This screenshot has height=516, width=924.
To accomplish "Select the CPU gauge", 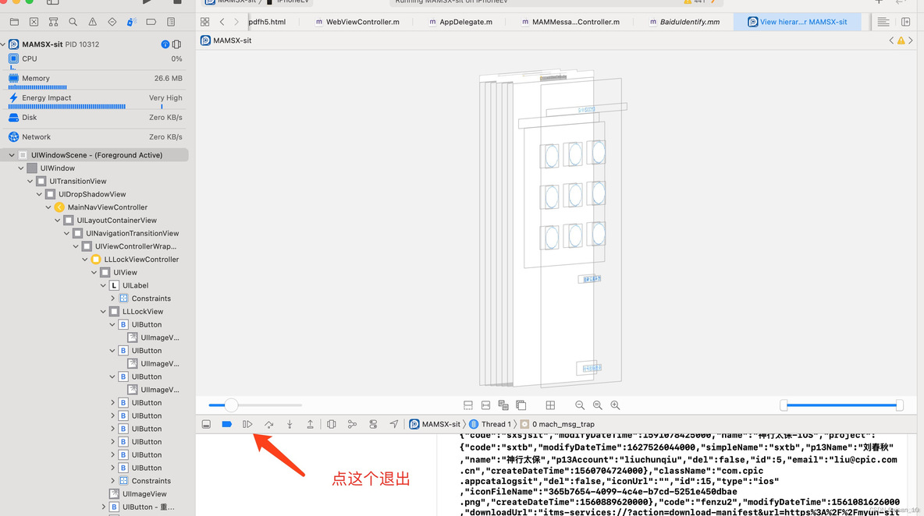I will (95, 62).
